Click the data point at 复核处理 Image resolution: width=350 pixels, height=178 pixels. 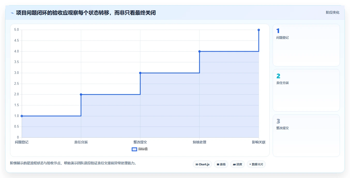[200, 51]
